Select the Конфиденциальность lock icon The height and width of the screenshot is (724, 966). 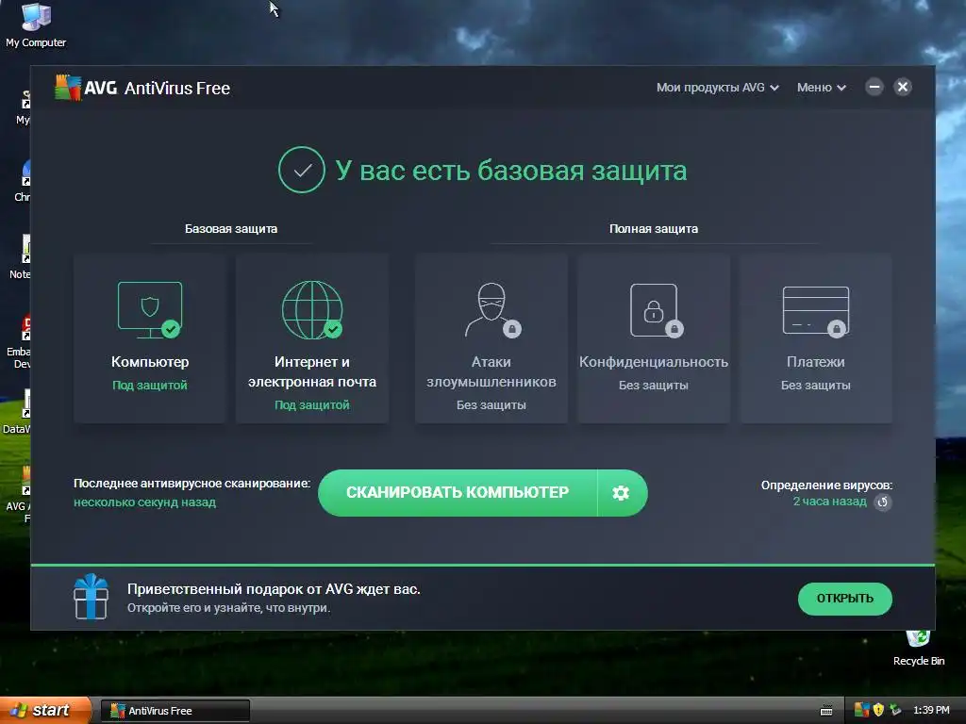656,310
